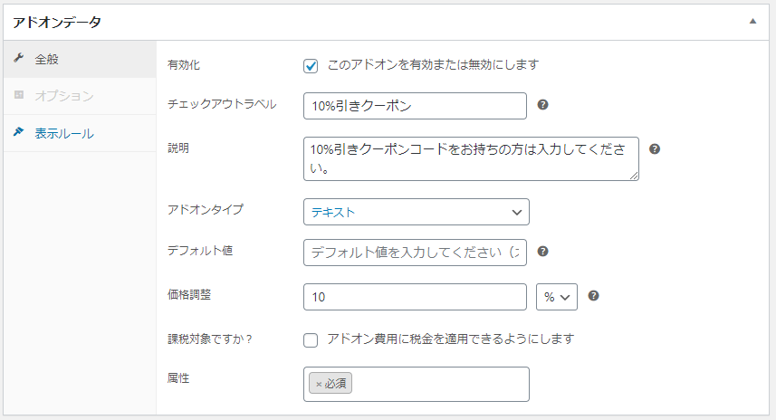Uncheck the 有効化 addon enable checkbox
The width and height of the screenshot is (776, 420).
(x=311, y=66)
